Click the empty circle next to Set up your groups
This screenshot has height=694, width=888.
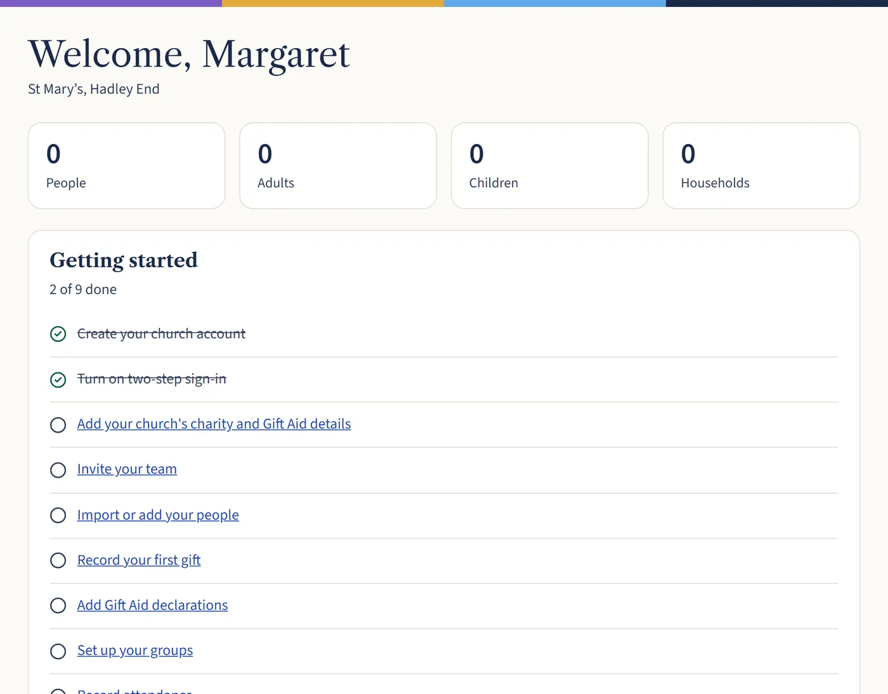tap(58, 651)
